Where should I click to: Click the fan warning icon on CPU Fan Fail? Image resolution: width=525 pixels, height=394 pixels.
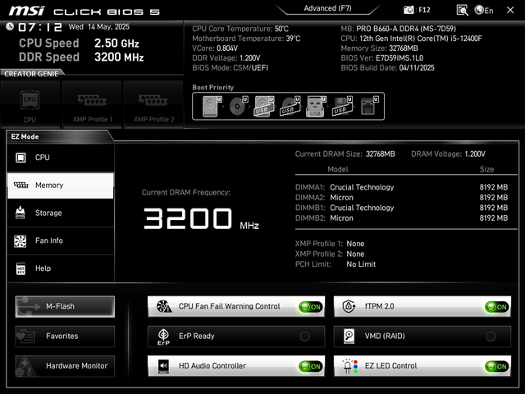tap(164, 306)
